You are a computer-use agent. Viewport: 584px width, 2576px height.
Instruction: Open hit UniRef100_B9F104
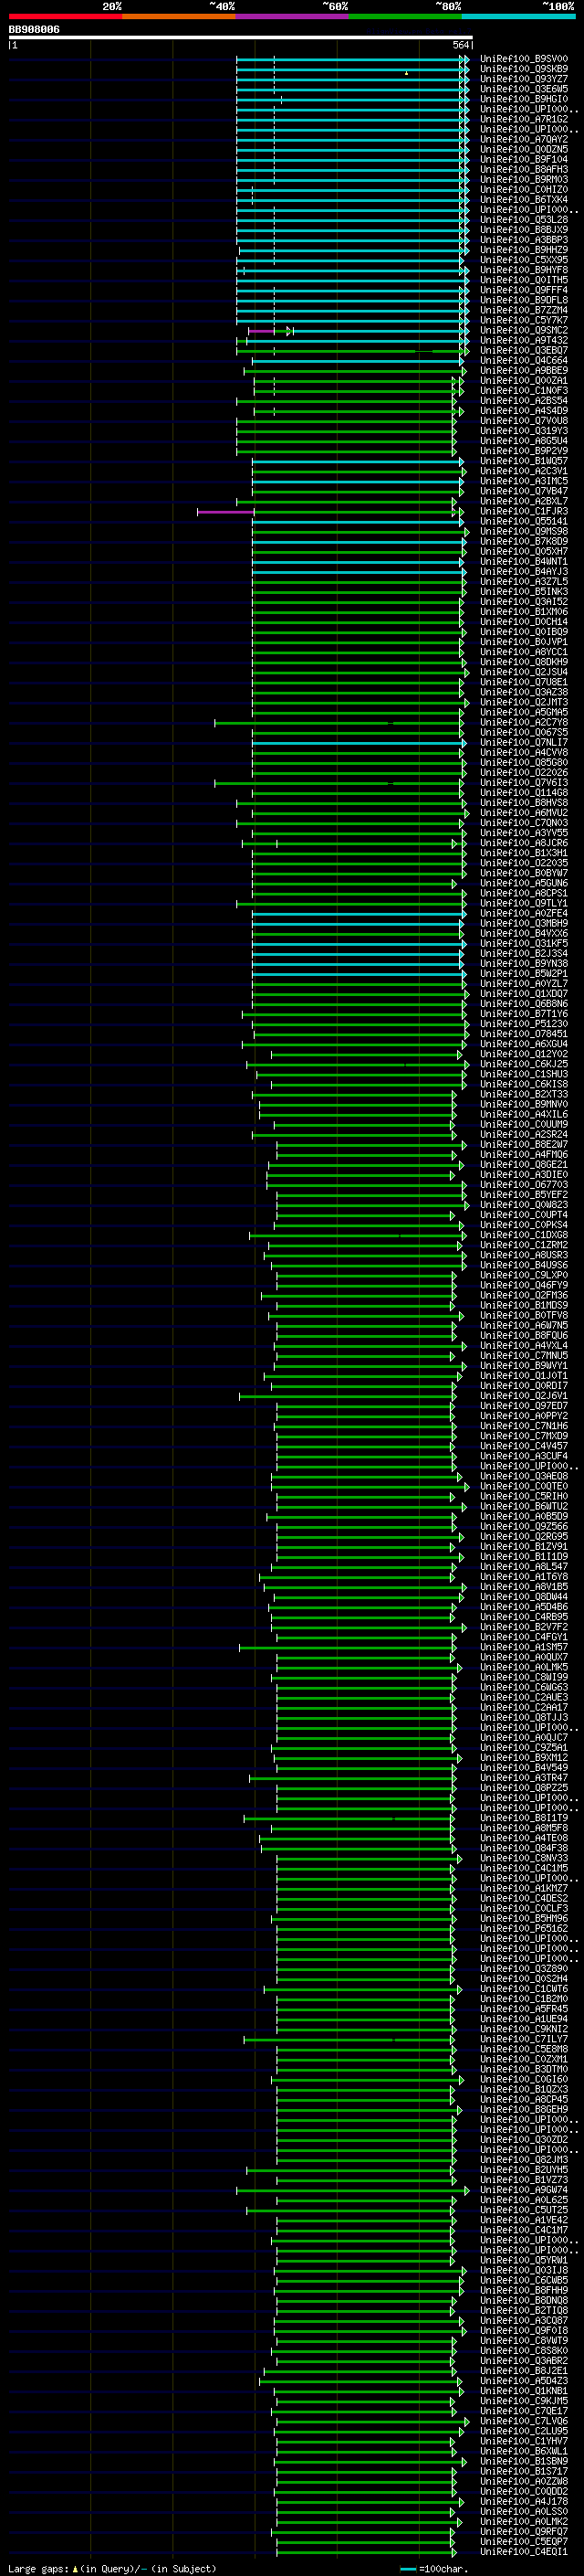click(x=523, y=159)
